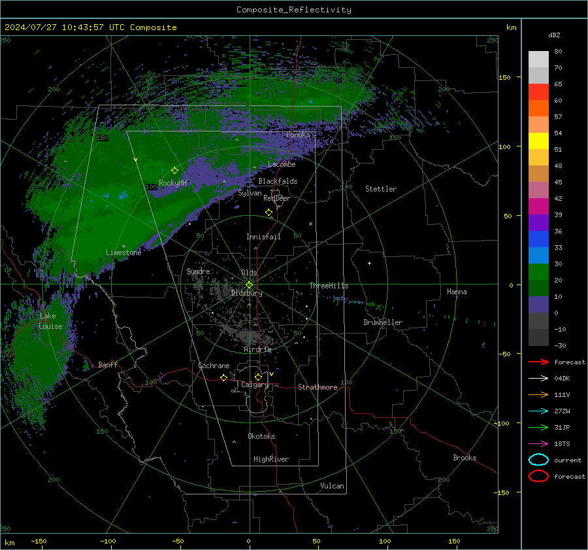This screenshot has height=550, width=588.
Task: Click the Lacombe city label
Action: 282,164
